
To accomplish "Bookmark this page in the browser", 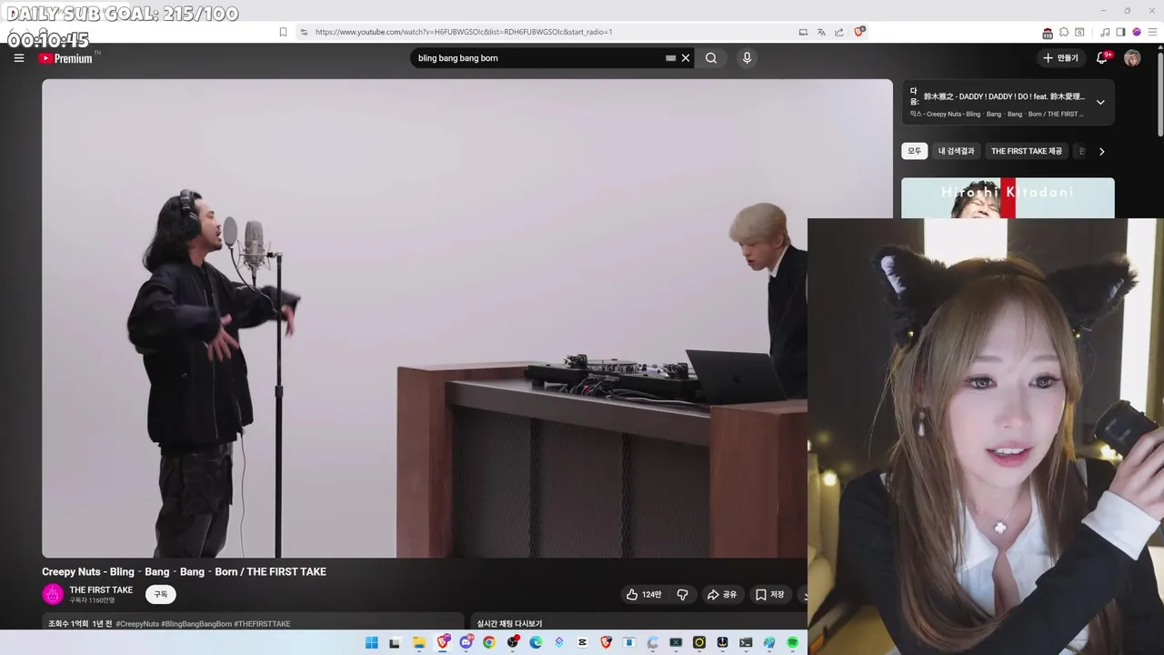I will coord(283,32).
